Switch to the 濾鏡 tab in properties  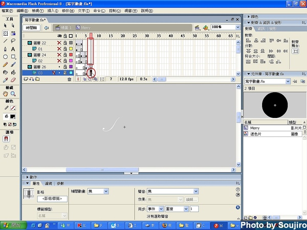(49, 183)
